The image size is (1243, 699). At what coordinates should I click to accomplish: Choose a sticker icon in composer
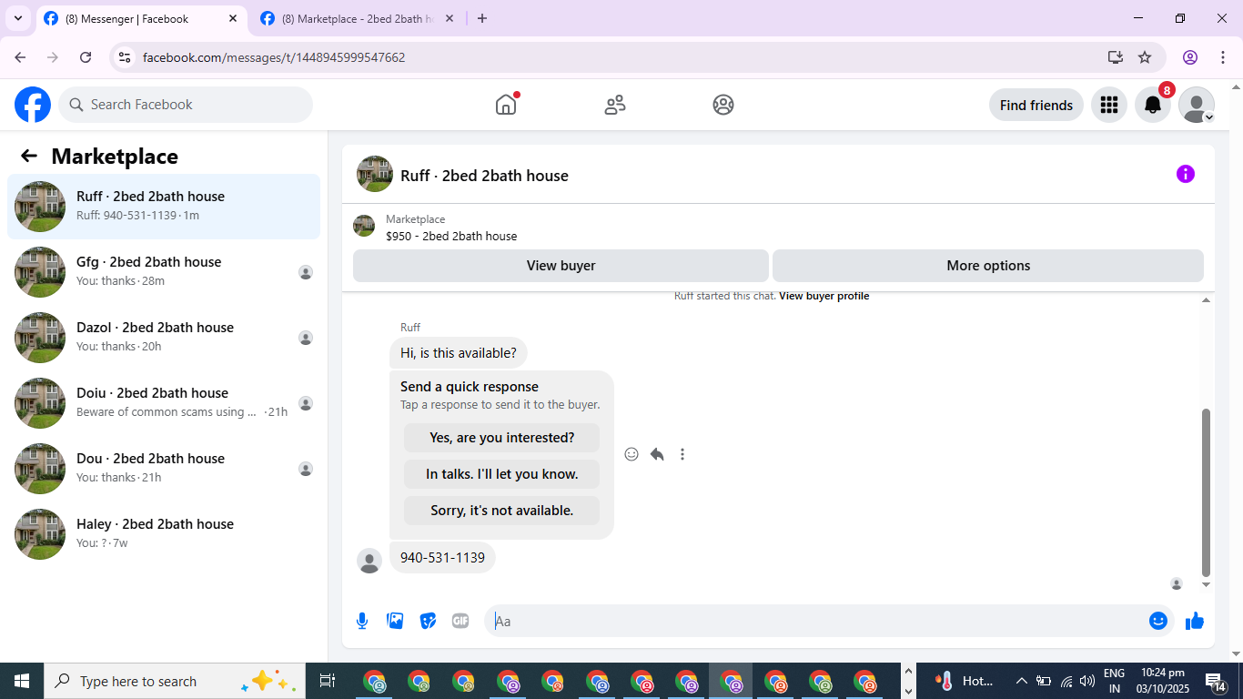tap(428, 621)
